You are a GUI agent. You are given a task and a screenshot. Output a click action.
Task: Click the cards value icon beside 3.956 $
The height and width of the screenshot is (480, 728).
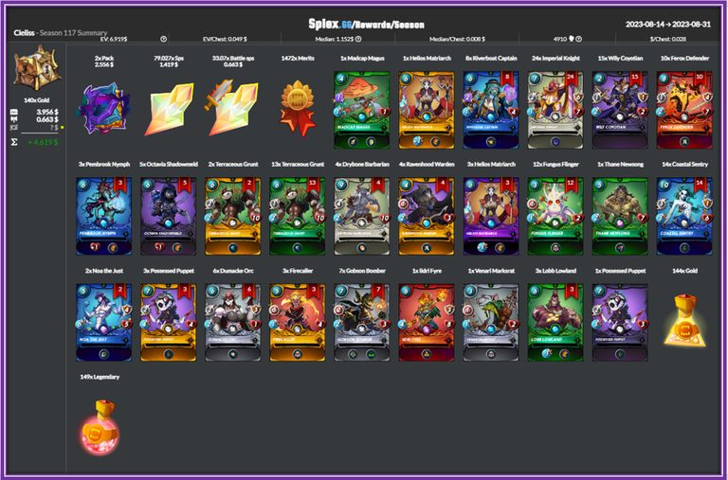tap(14, 112)
